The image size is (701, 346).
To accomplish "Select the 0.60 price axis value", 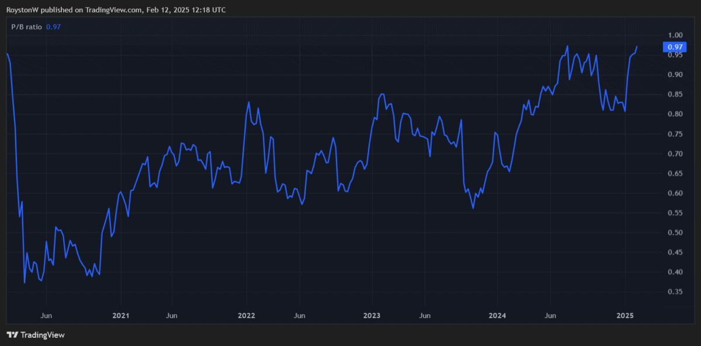I will (675, 193).
